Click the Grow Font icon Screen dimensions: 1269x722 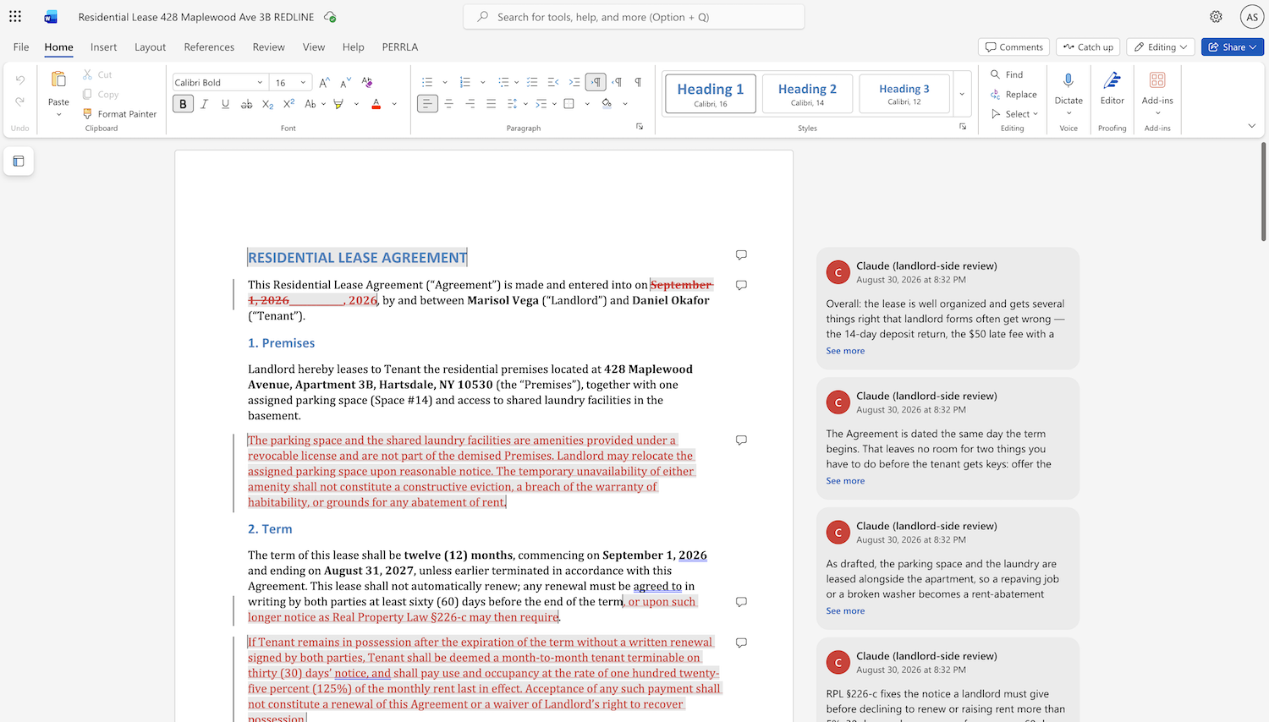(324, 83)
